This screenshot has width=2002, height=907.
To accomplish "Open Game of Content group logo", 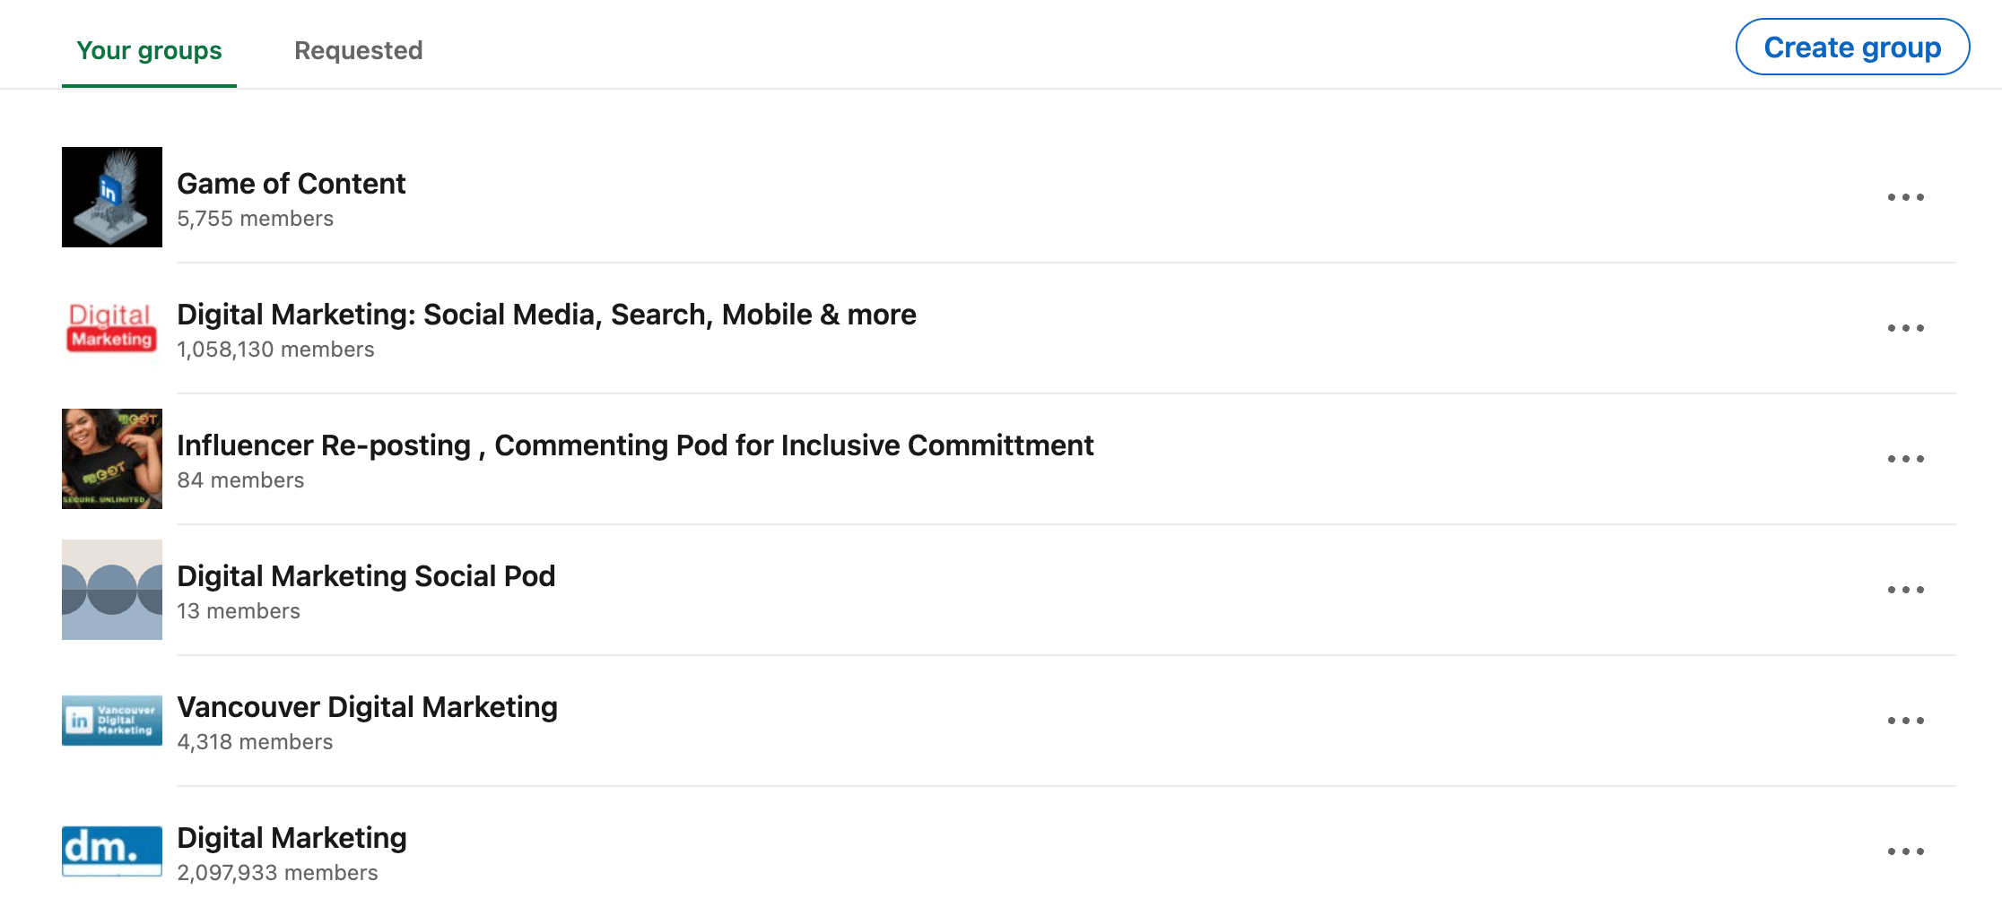I will 112,197.
